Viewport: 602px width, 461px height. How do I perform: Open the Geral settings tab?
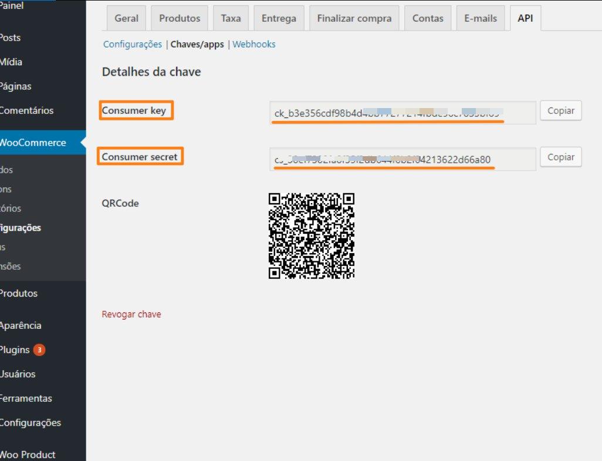[126, 18]
